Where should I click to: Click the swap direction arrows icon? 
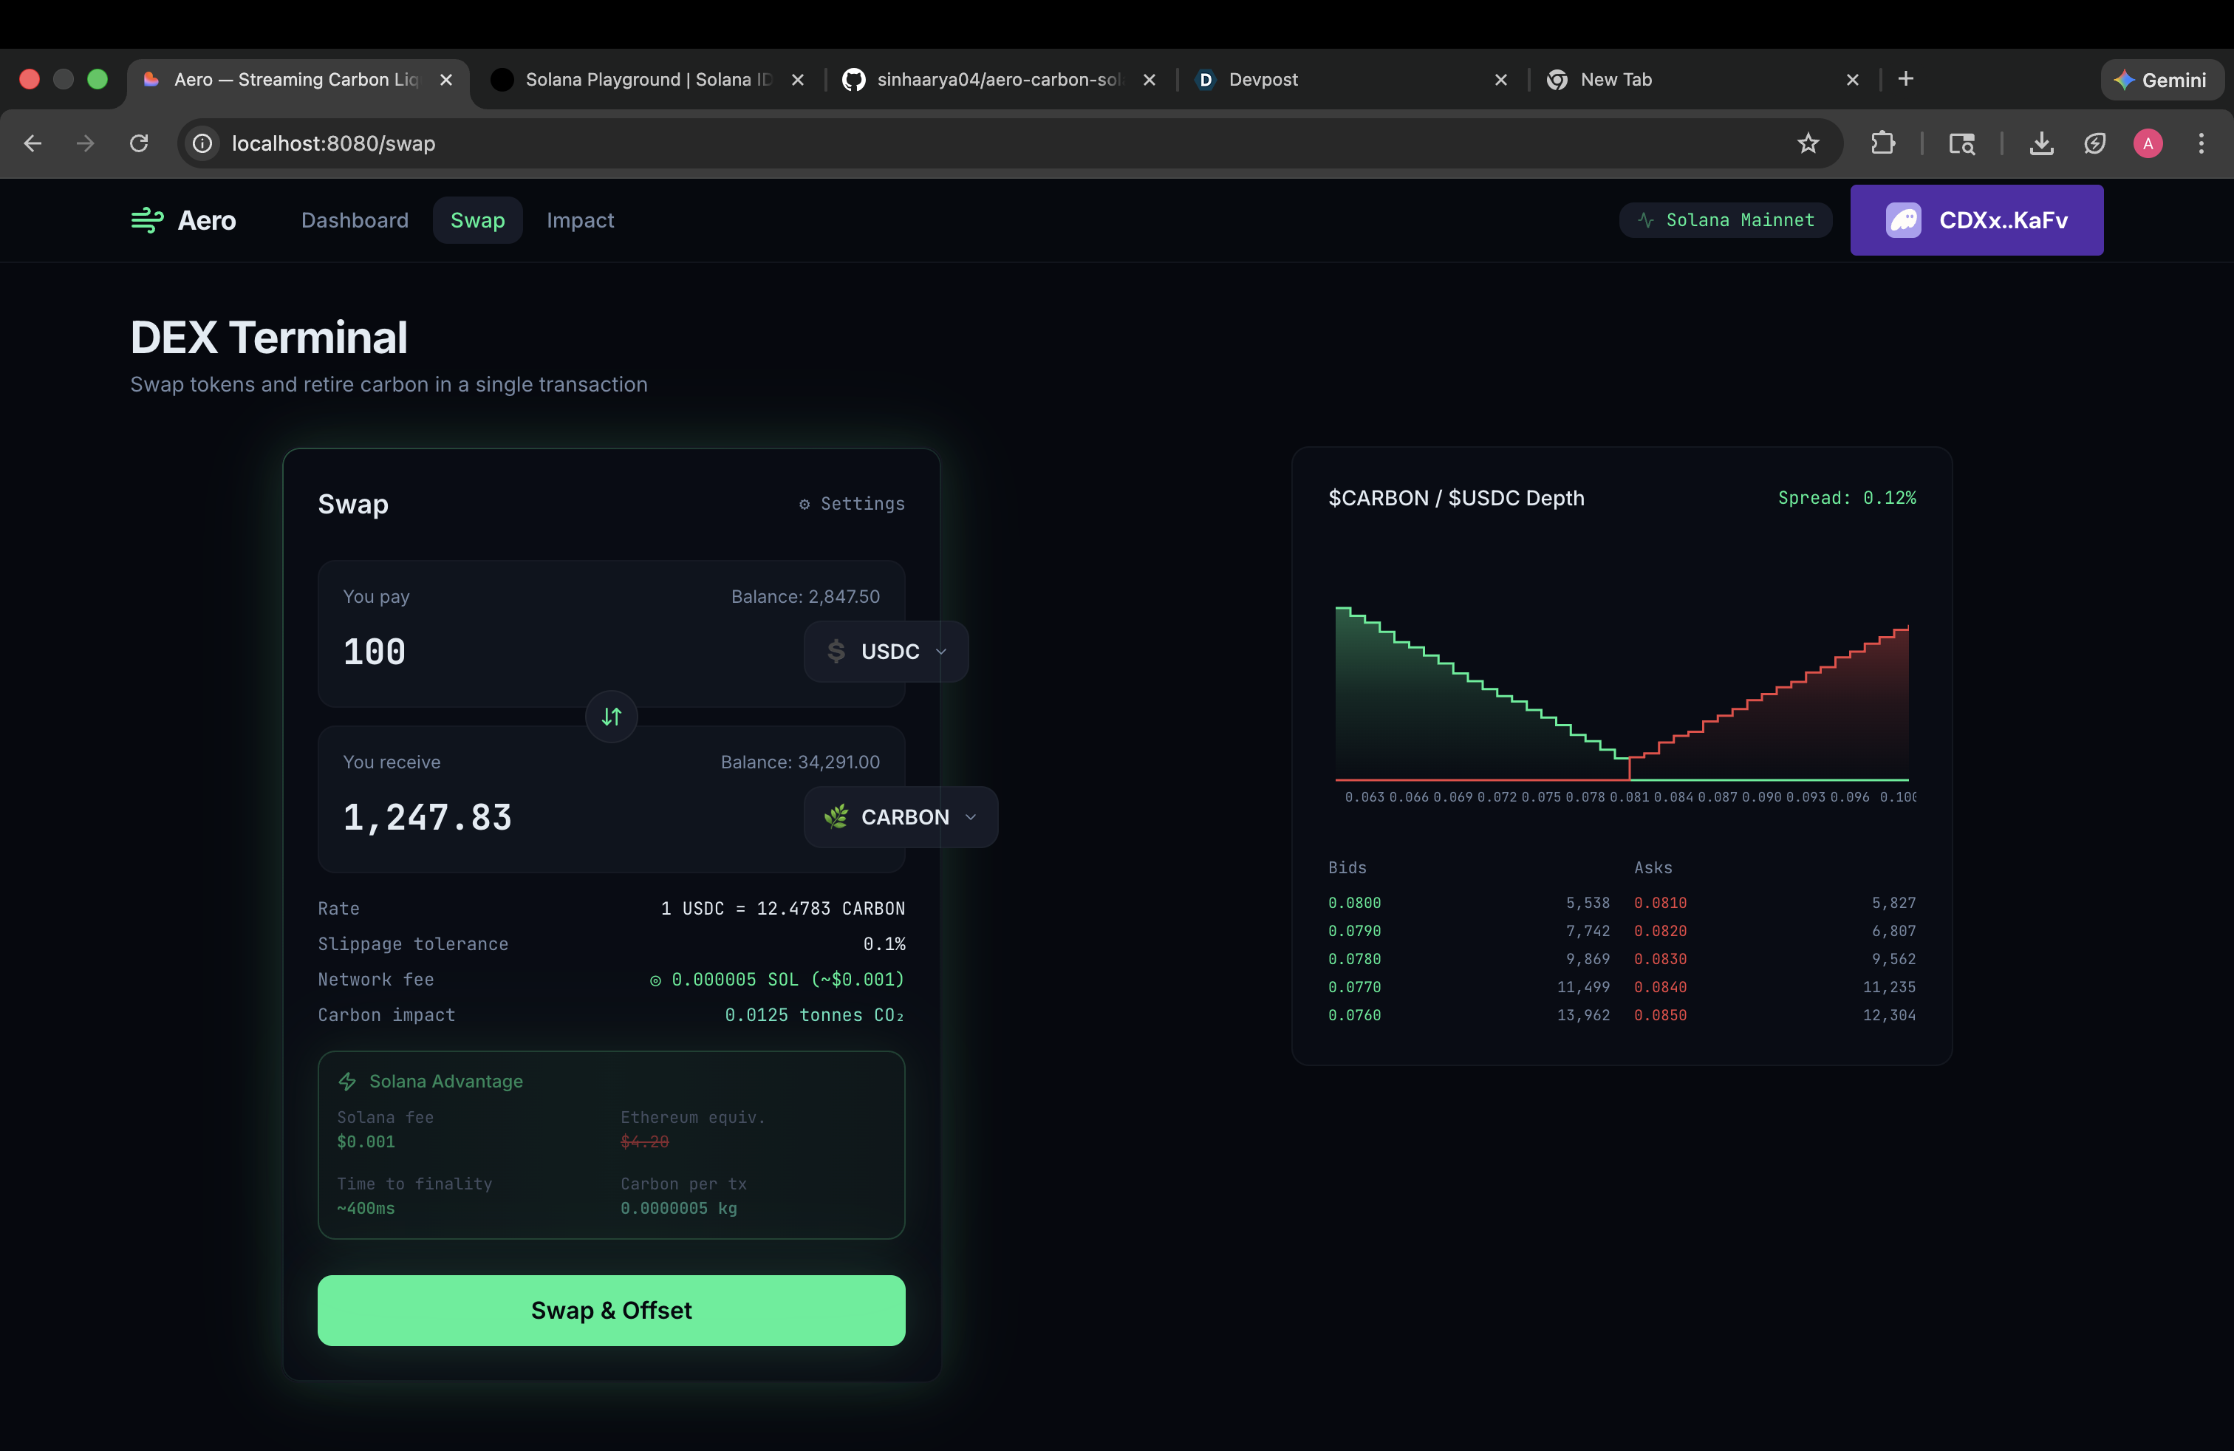coord(611,717)
